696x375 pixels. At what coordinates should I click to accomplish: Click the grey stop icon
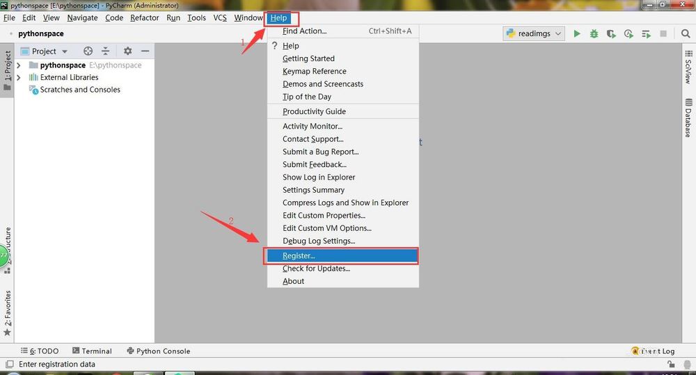click(x=663, y=33)
